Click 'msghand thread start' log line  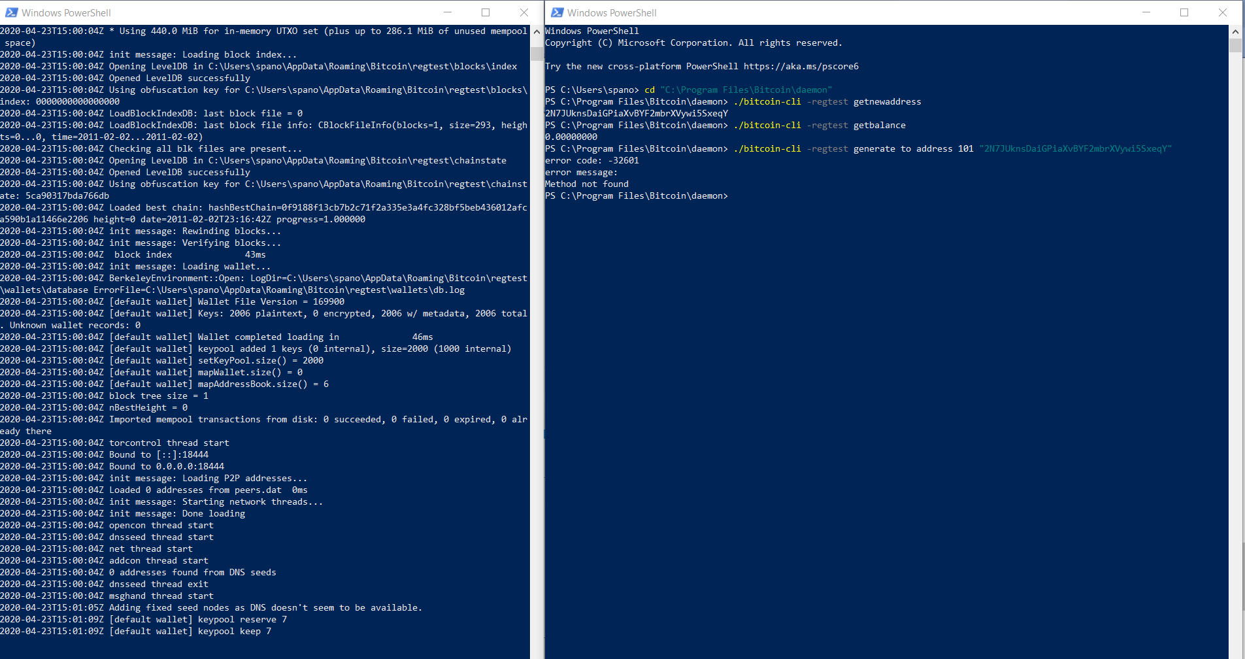pos(107,596)
